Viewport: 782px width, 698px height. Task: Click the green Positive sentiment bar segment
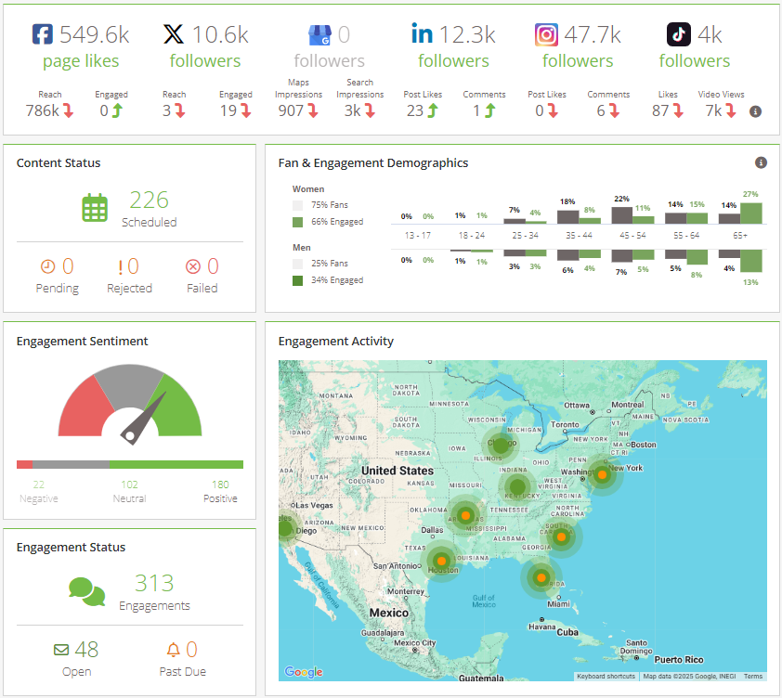pyautogui.click(x=176, y=464)
